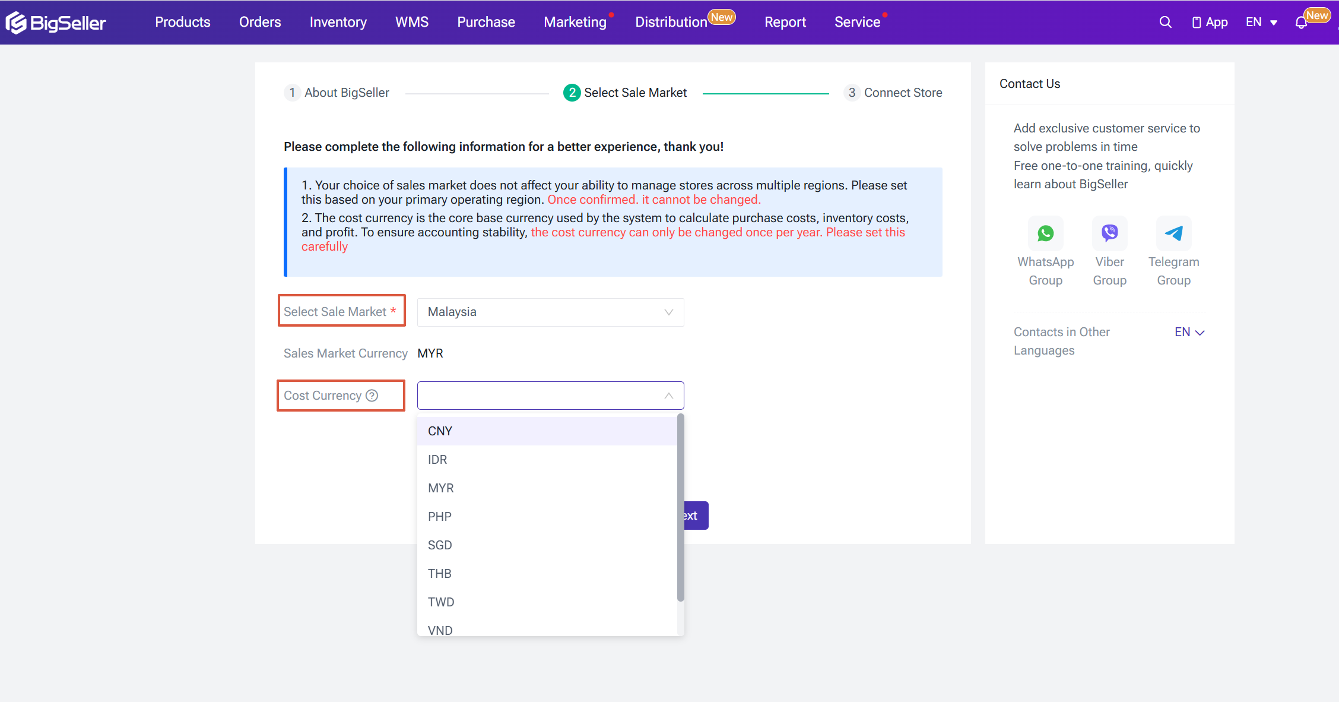This screenshot has height=702, width=1339.
Task: Open the Viber Group icon
Action: point(1110,233)
